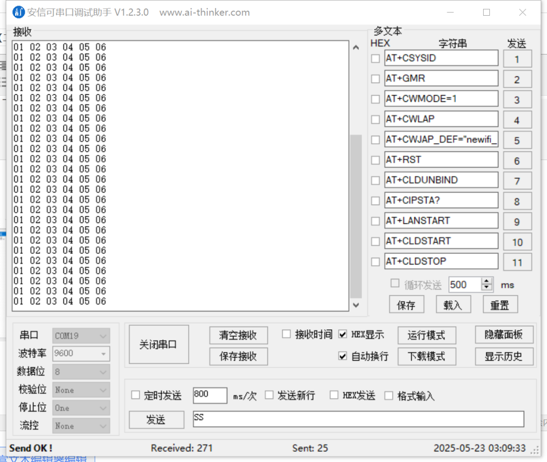Click 清空接收 clear receive button

pyautogui.click(x=239, y=335)
